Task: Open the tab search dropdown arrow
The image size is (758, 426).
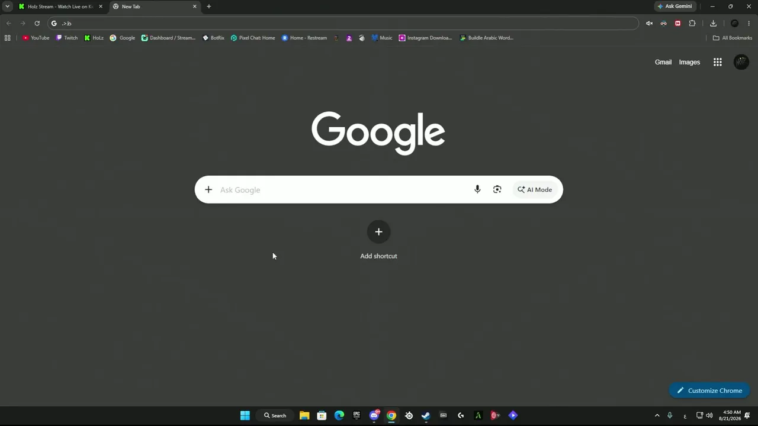Action: coord(7,7)
